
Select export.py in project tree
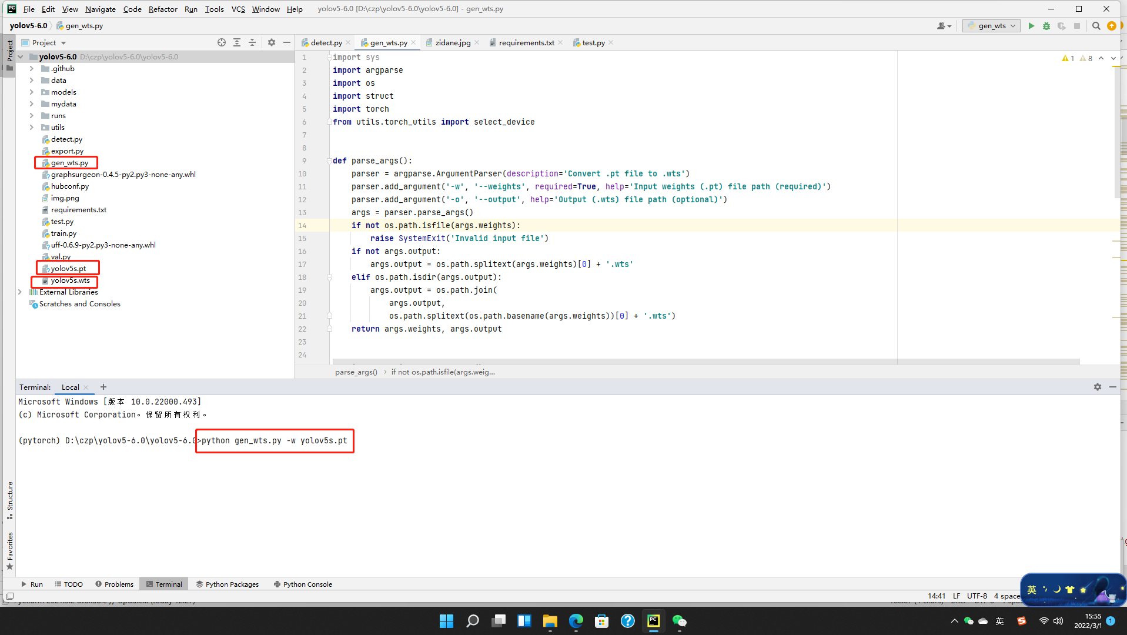(x=67, y=151)
